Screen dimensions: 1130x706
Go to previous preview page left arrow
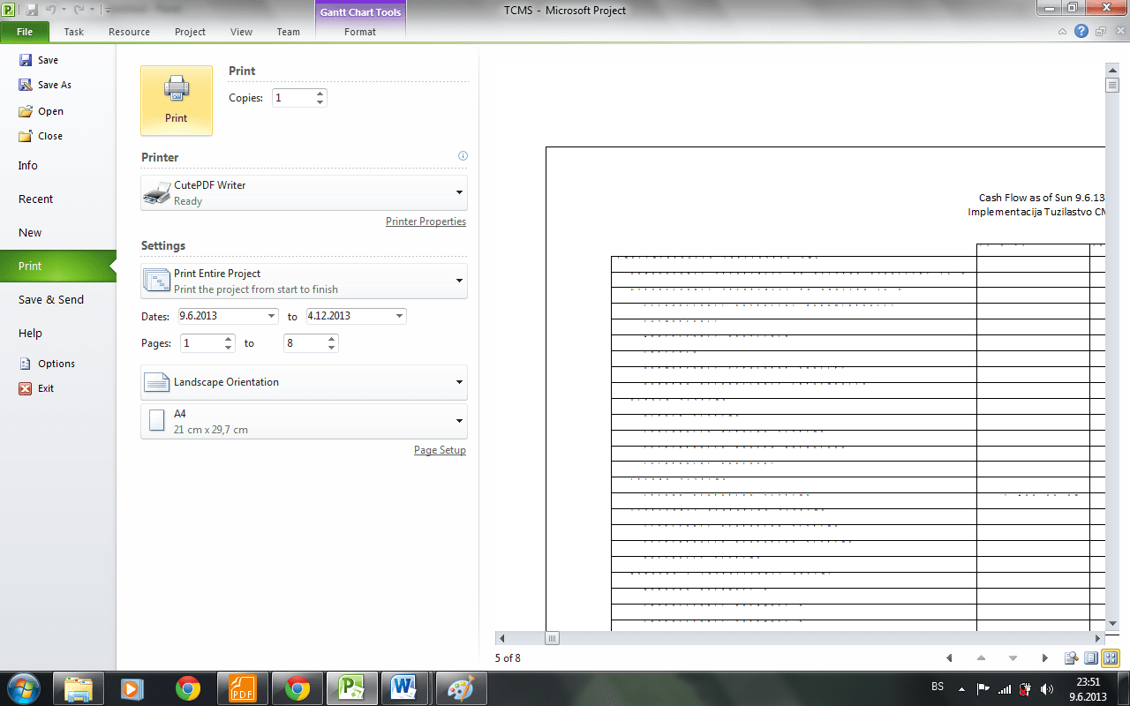(949, 658)
